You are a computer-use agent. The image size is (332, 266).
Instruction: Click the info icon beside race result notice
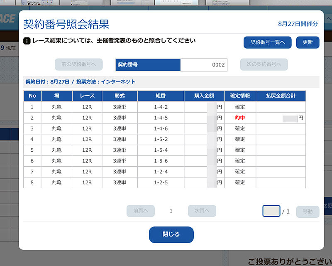[x=27, y=41]
